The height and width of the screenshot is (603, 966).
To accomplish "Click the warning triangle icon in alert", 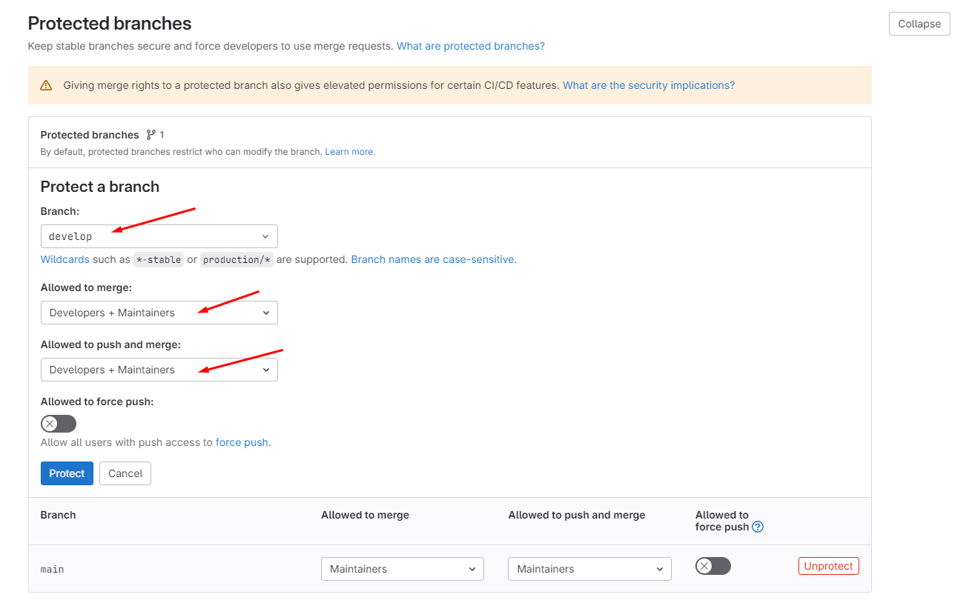I will pyautogui.click(x=46, y=85).
